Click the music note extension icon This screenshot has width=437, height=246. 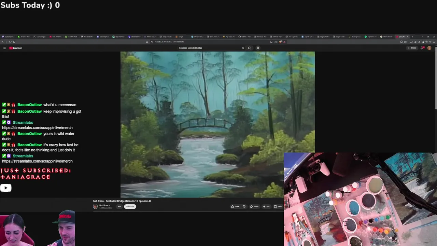pos(411,42)
